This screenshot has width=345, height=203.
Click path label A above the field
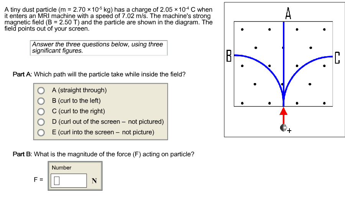(x=288, y=13)
